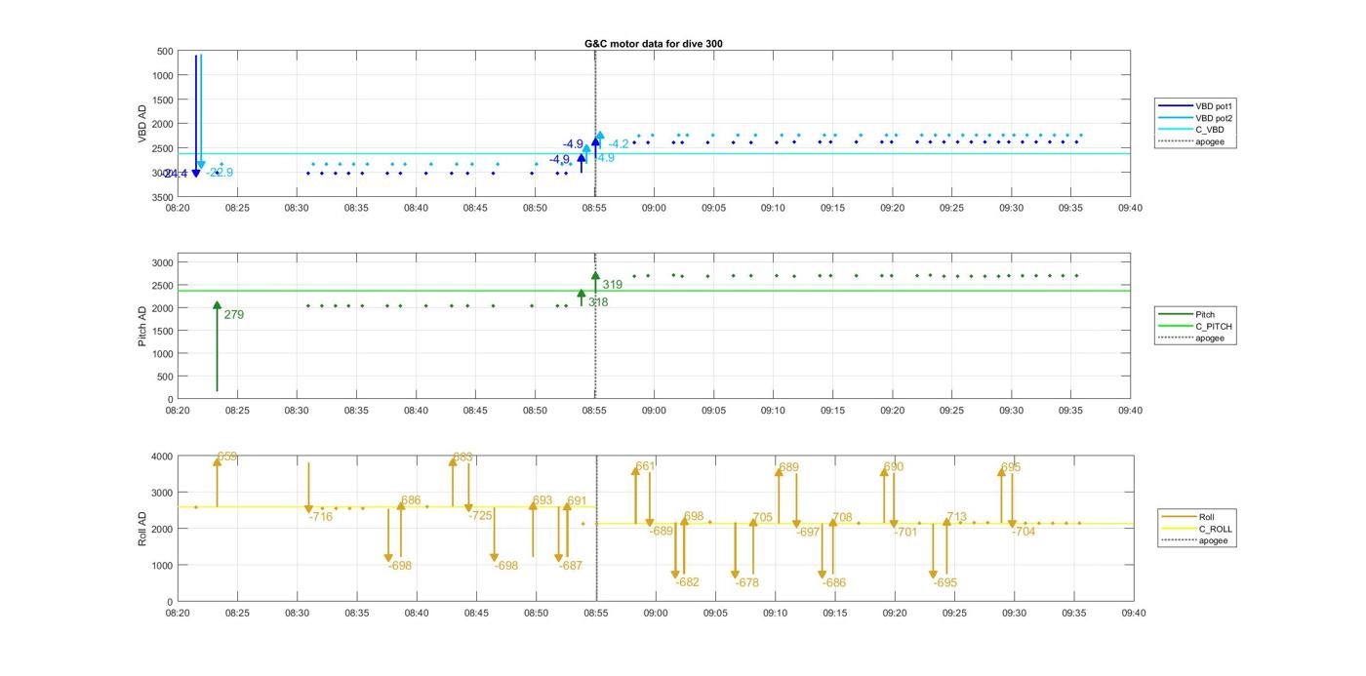Click the '3500' tick on VBD axis

(x=162, y=197)
